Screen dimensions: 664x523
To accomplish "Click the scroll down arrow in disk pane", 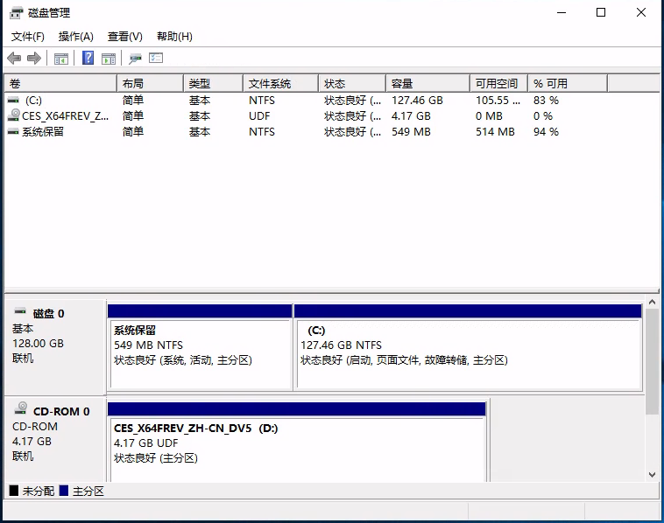I will click(x=652, y=475).
